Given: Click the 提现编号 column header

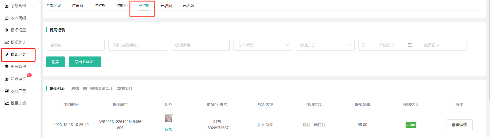Looking at the screenshot, I should [x=120, y=104].
